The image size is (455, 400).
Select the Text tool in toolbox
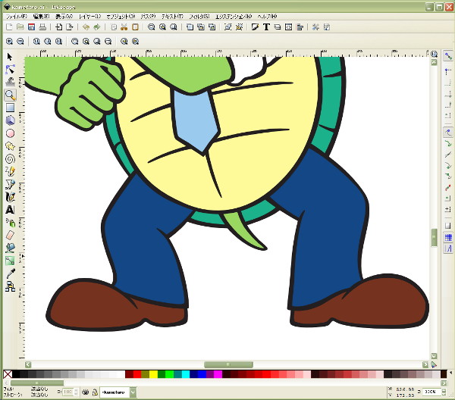10,210
